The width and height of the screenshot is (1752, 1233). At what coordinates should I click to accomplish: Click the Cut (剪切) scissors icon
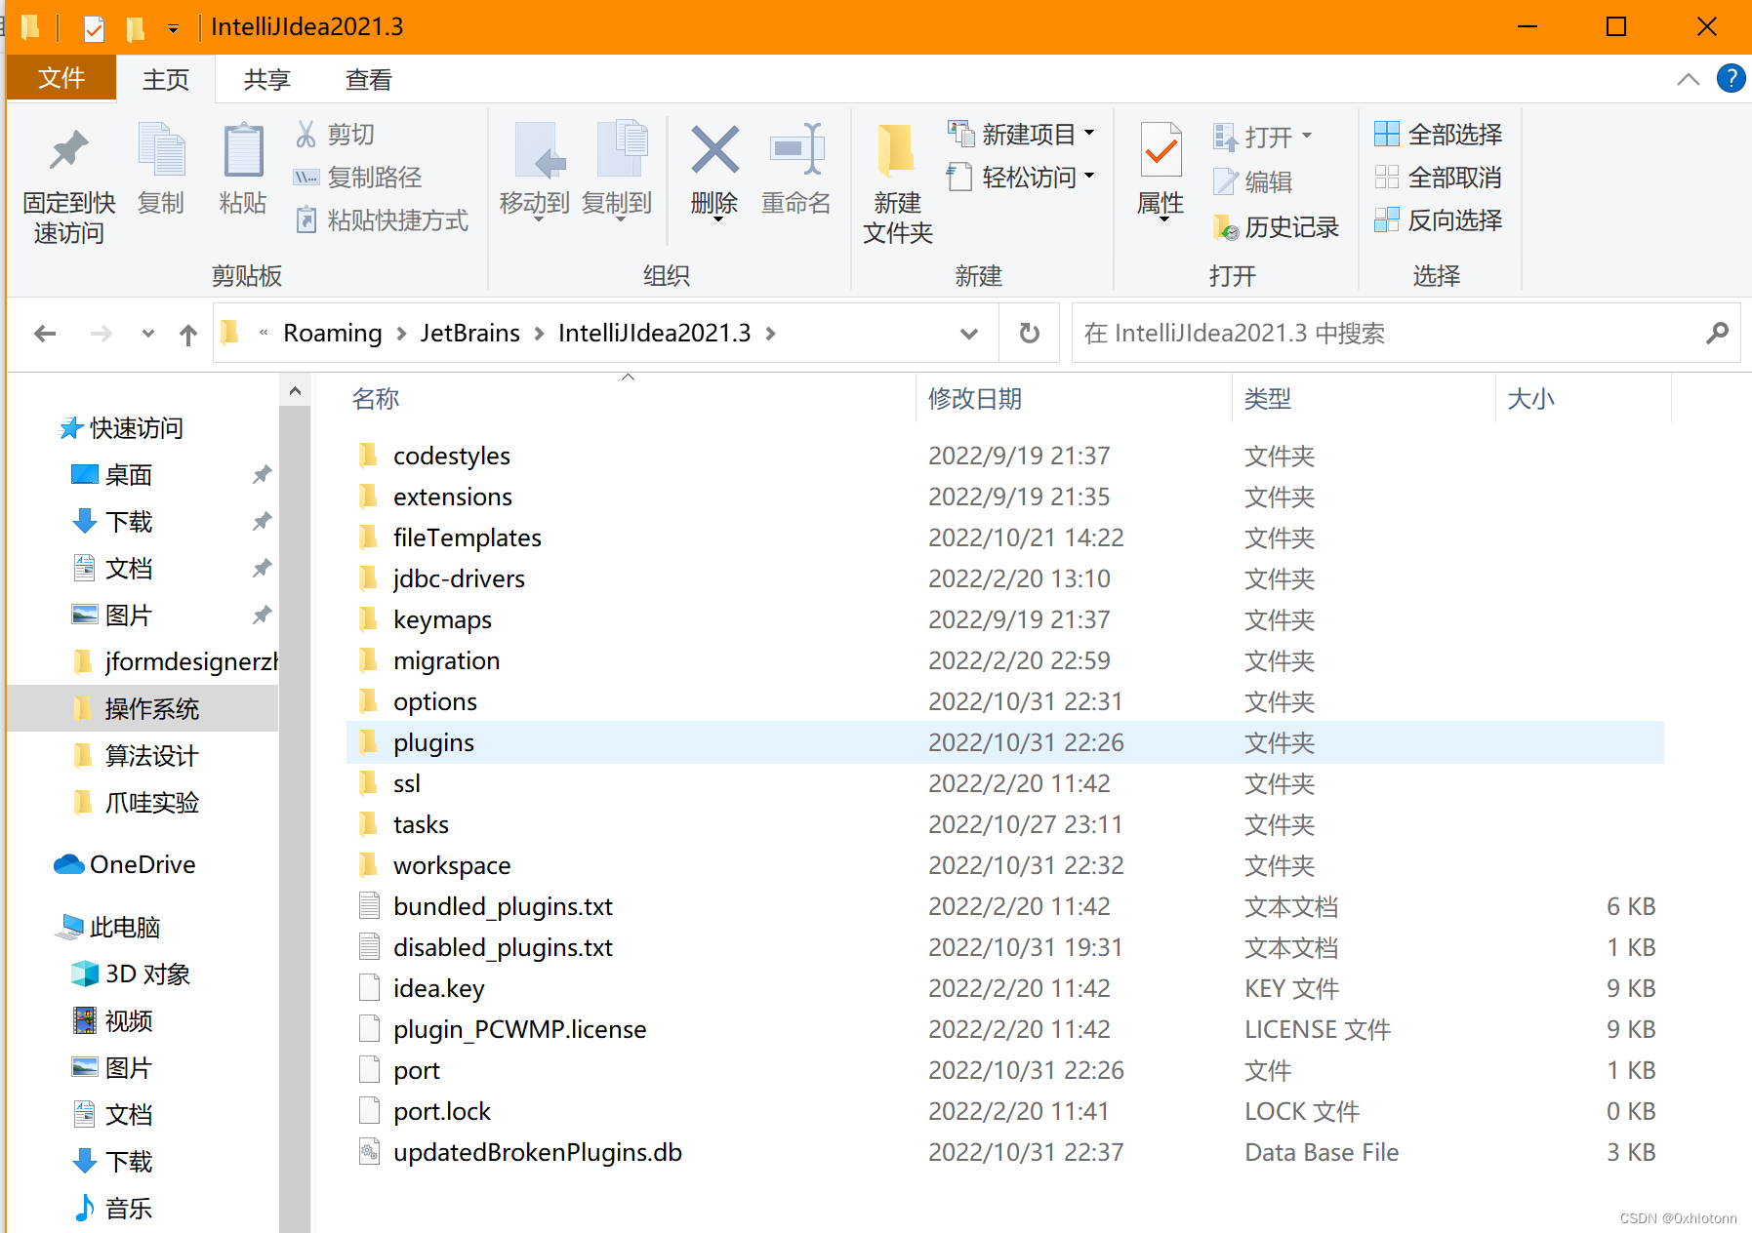(x=306, y=134)
